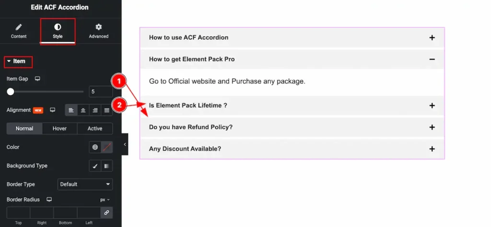Click responsive device icon next to Item Gap

point(37,79)
